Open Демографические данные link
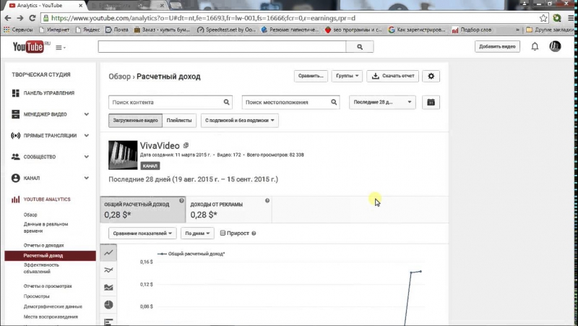578x326 pixels. 53,306
